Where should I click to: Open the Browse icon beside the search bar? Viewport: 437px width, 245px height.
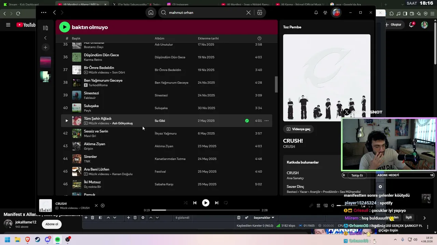pos(260,13)
